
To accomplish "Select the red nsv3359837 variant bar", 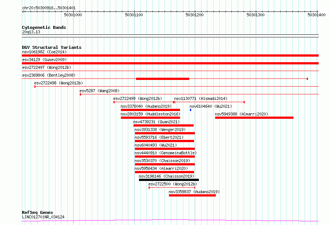I will [192, 195].
